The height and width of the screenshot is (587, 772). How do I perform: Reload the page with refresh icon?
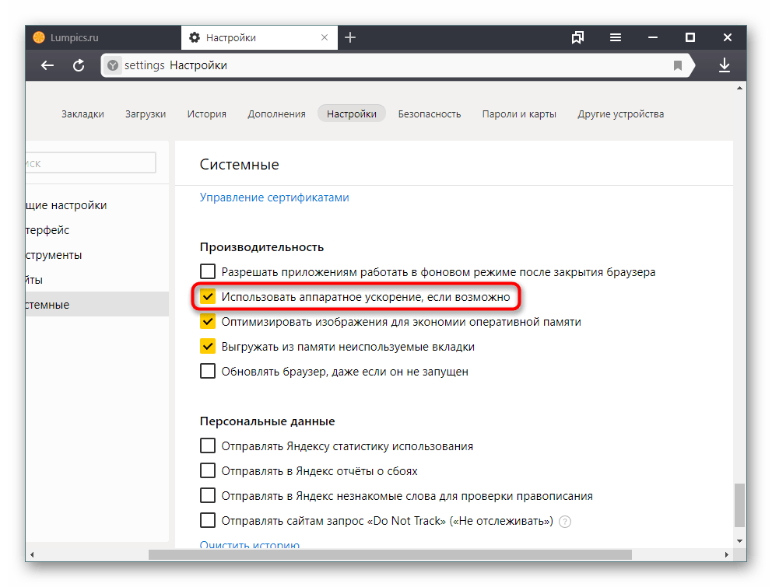[79, 66]
